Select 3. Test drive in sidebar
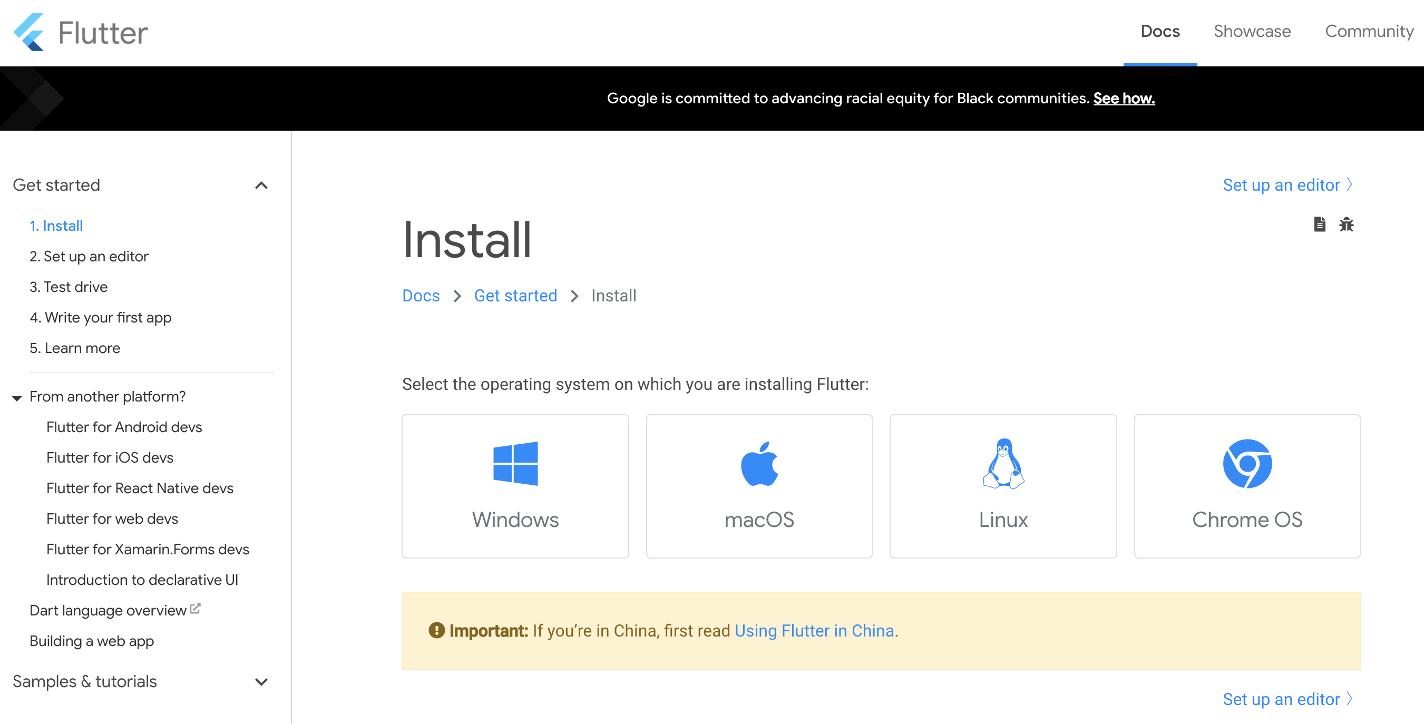 pyautogui.click(x=68, y=287)
